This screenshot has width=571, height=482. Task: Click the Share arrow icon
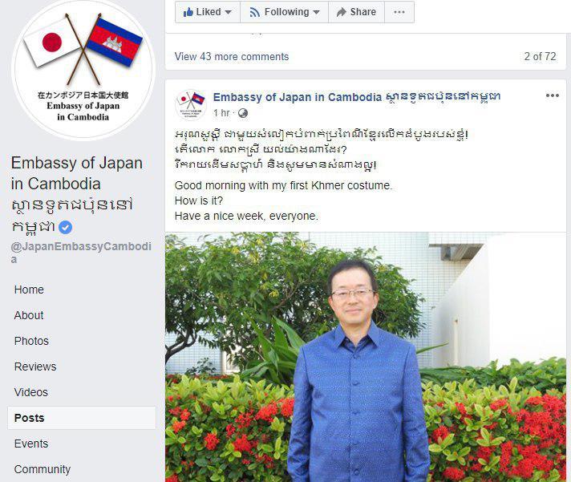341,12
